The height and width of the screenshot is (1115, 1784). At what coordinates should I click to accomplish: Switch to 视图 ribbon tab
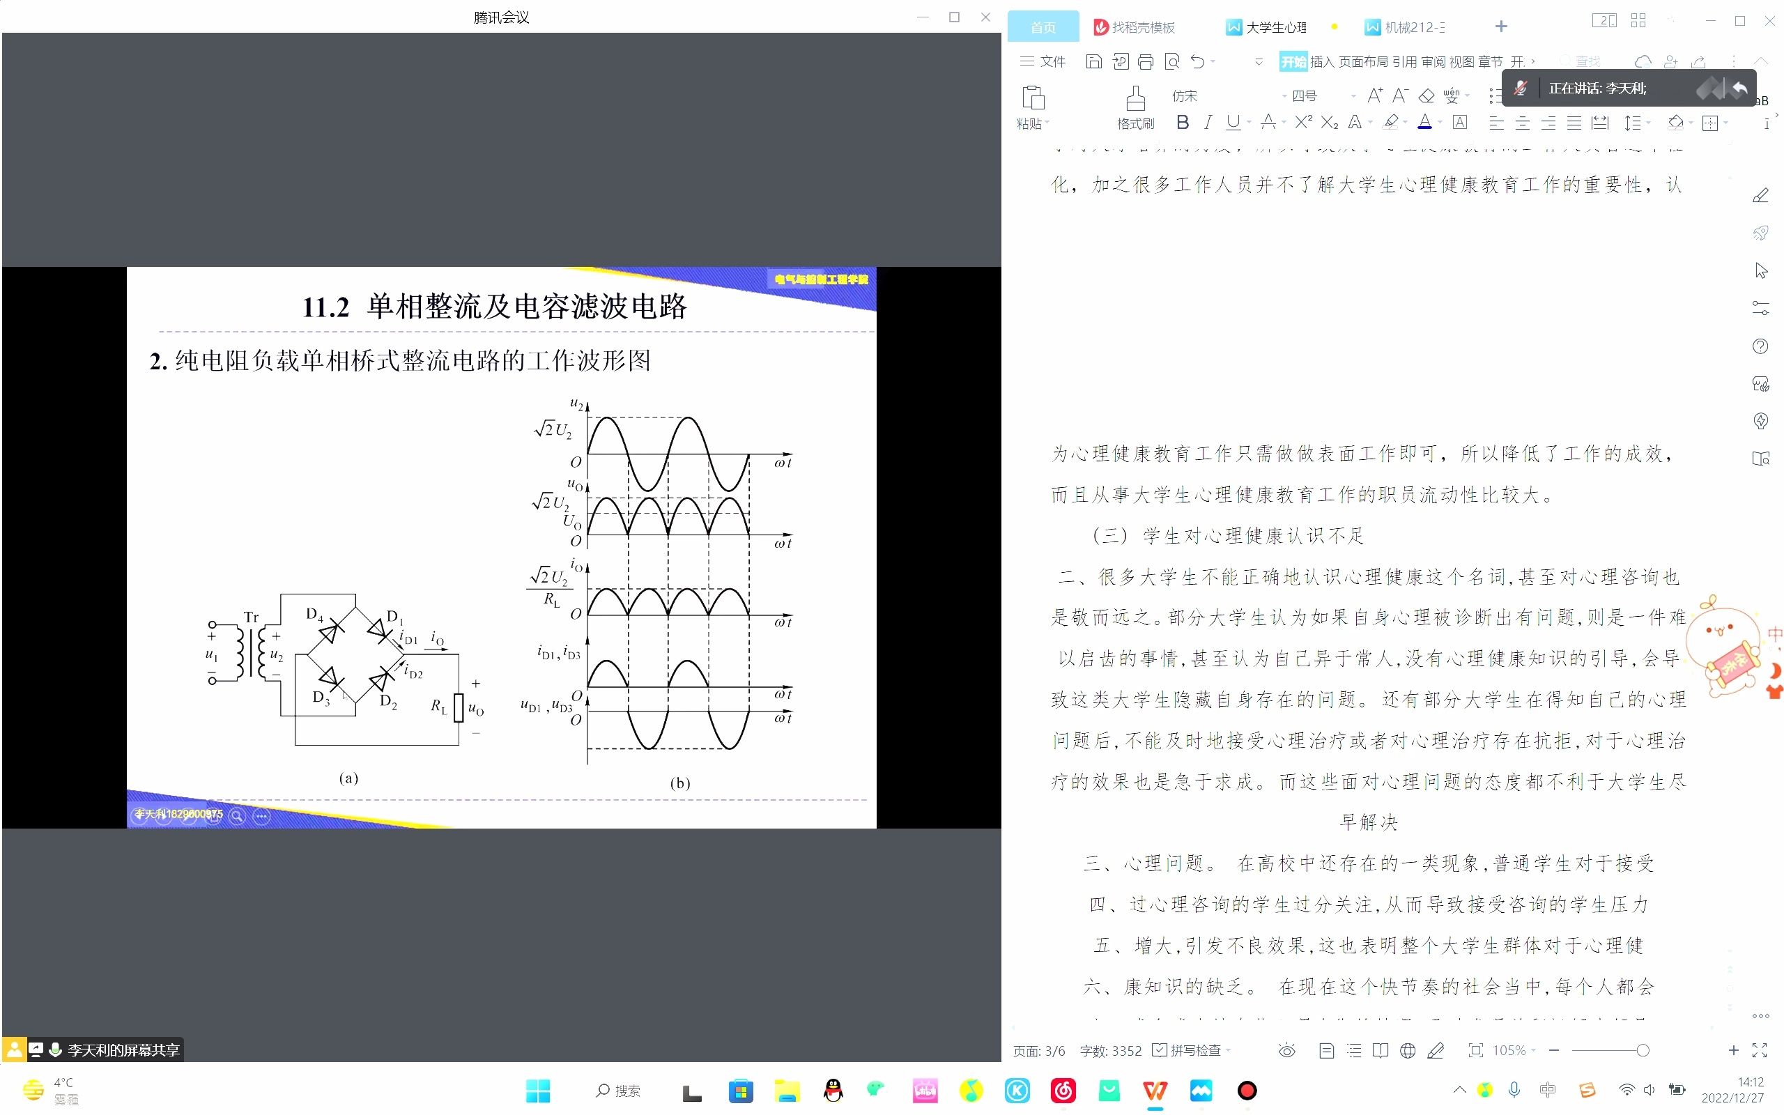coord(1461,62)
